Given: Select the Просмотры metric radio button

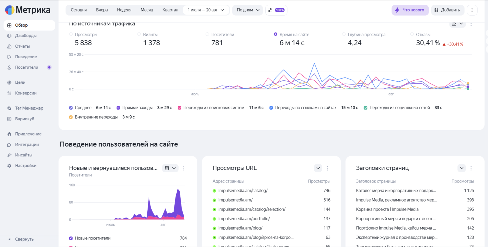Looking at the screenshot, I should pyautogui.click(x=71, y=34).
